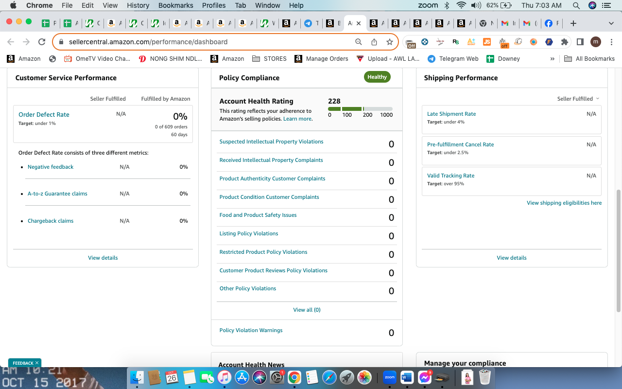
Task: Open Music app in the Dock
Action: point(224,377)
